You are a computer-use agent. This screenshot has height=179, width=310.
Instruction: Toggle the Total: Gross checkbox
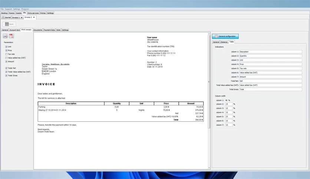[6, 75]
